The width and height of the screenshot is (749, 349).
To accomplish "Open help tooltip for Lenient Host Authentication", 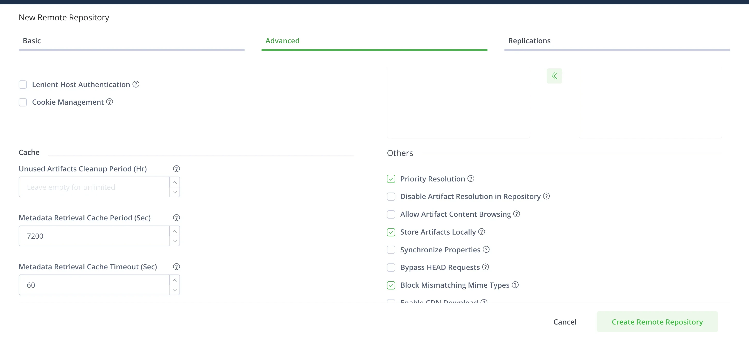I will [x=136, y=85].
